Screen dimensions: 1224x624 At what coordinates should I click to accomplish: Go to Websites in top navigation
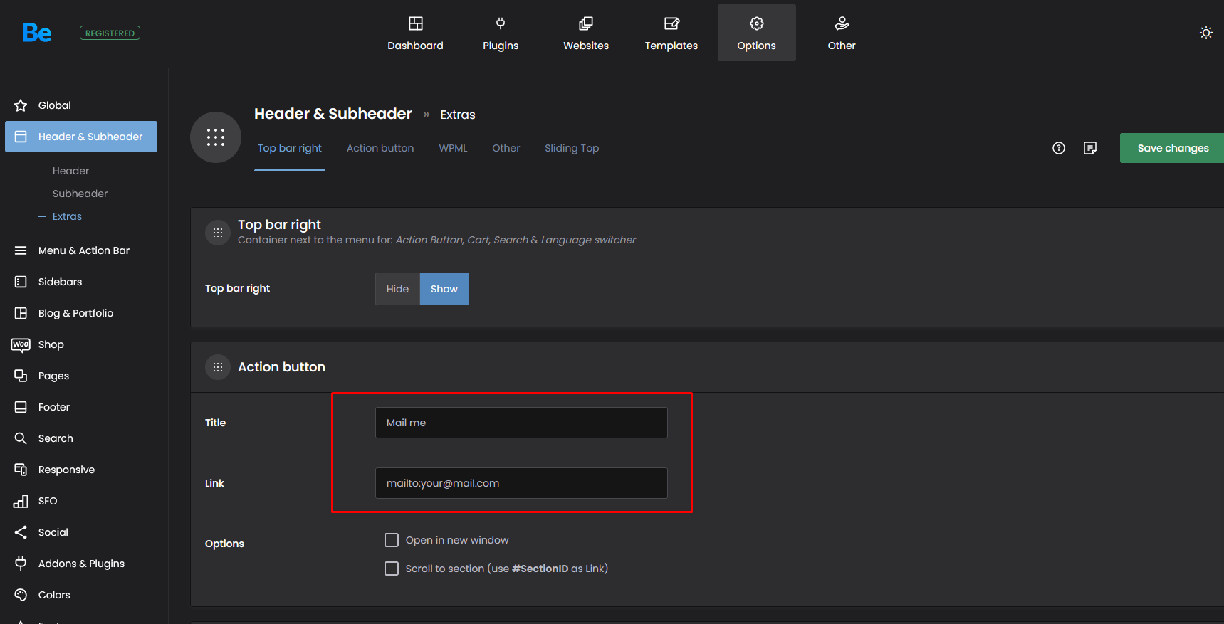point(585,33)
